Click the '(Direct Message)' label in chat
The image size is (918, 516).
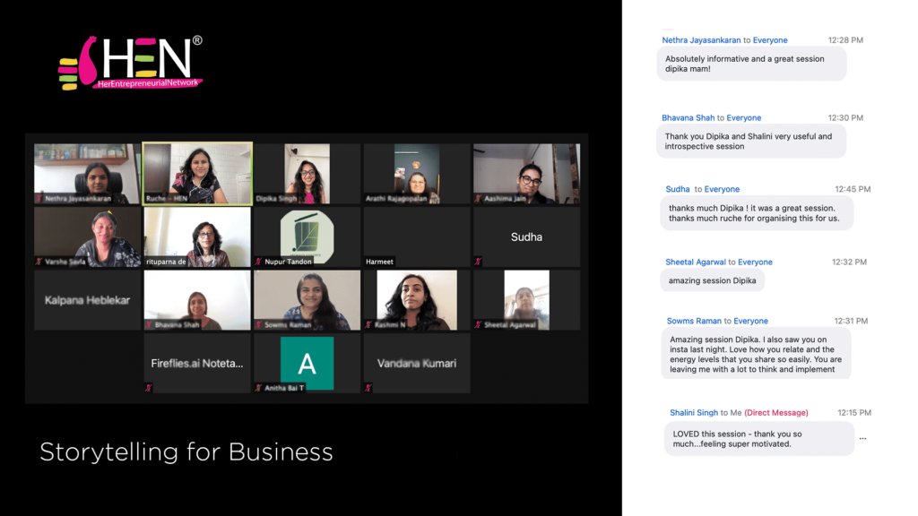coord(775,412)
